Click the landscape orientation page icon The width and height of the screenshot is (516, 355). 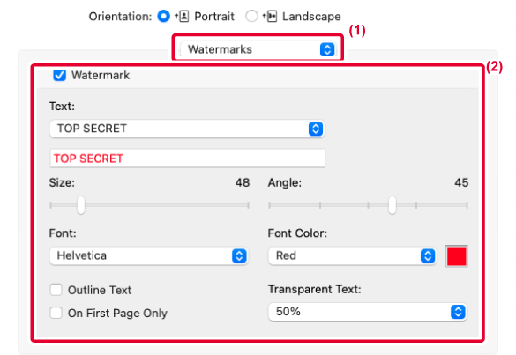click(x=270, y=16)
